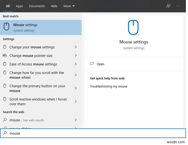Expand Change your mouse settings chevron
The image size is (188, 145).
(x=76, y=47)
